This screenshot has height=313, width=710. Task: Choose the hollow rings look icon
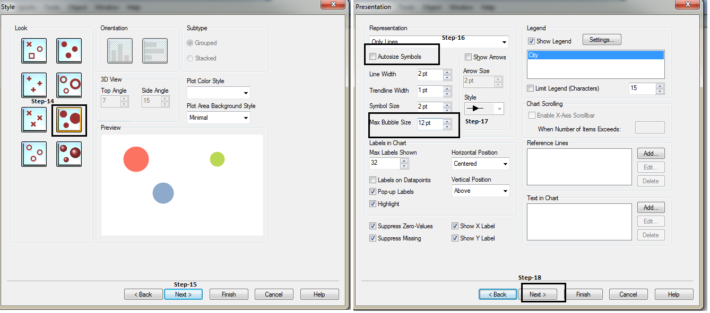(x=69, y=85)
